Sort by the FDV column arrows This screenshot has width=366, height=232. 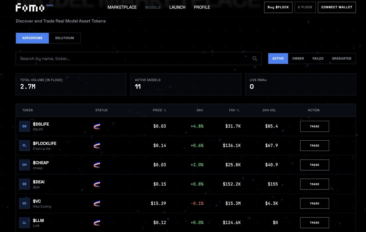tap(238, 110)
